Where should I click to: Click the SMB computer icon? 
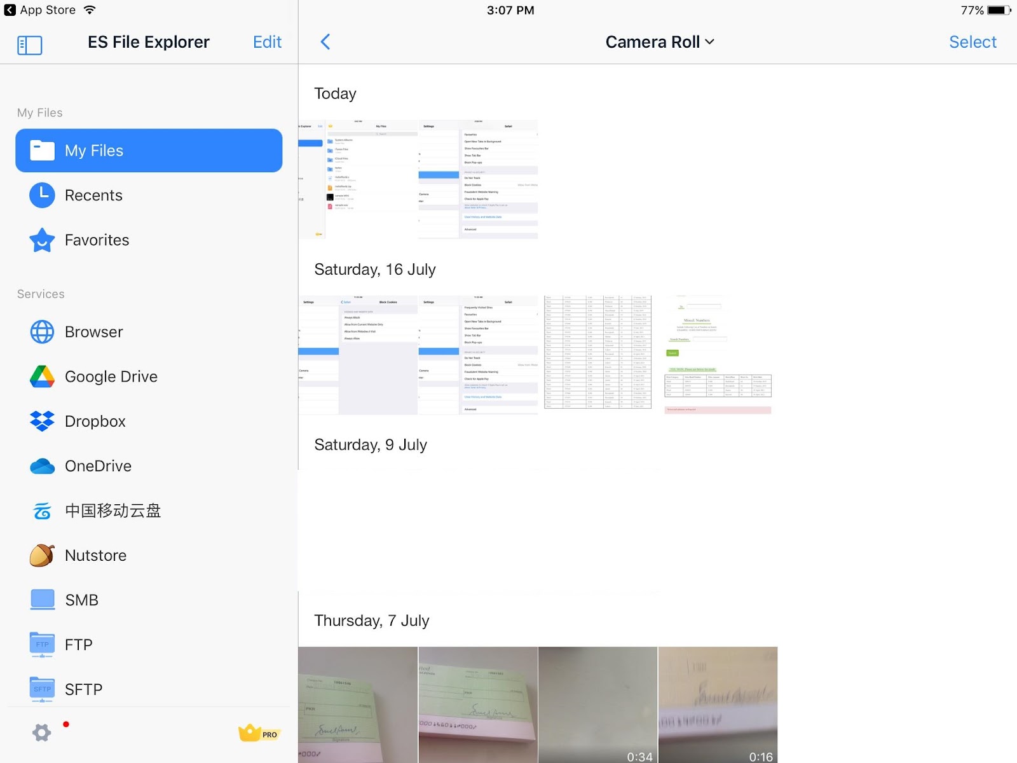(42, 600)
